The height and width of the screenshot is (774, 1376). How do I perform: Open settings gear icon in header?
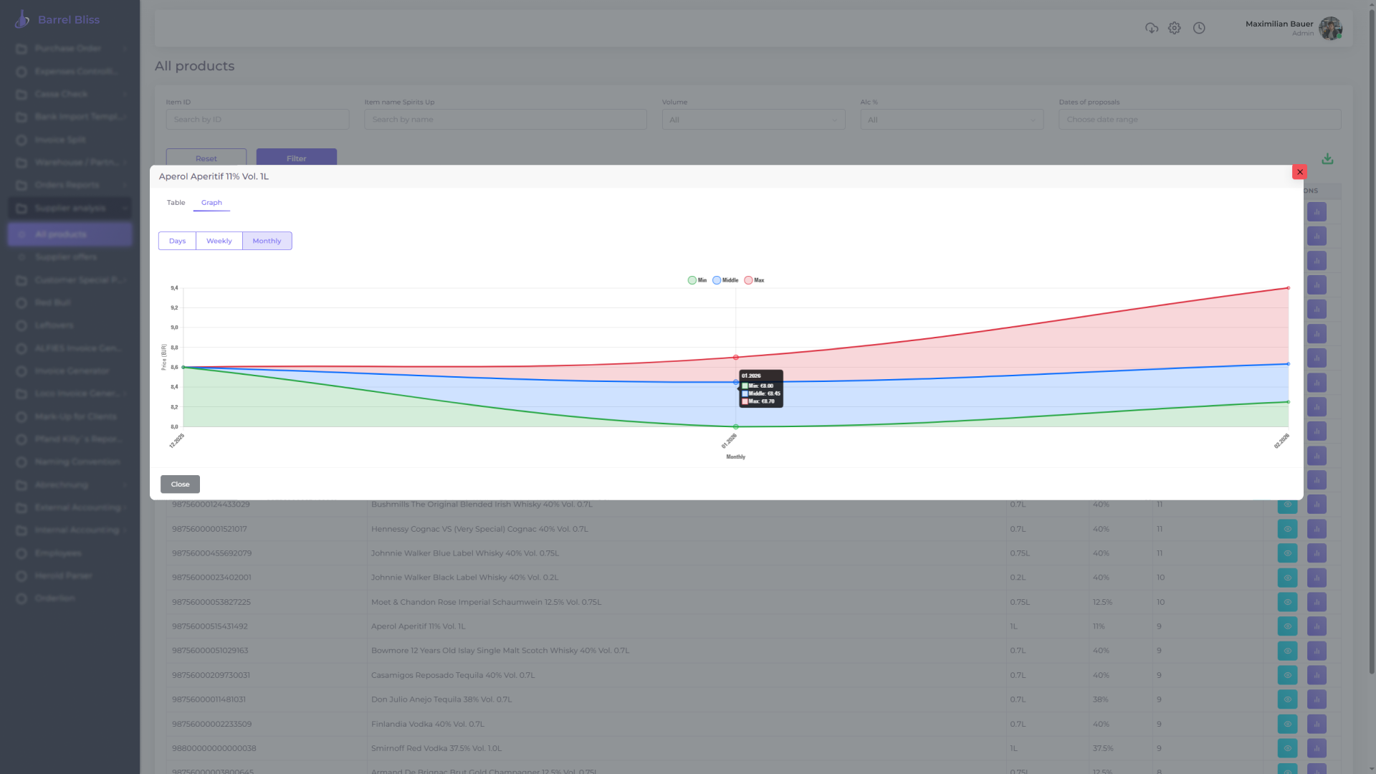click(1174, 28)
